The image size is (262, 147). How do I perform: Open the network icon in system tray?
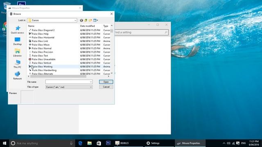(x=233, y=143)
